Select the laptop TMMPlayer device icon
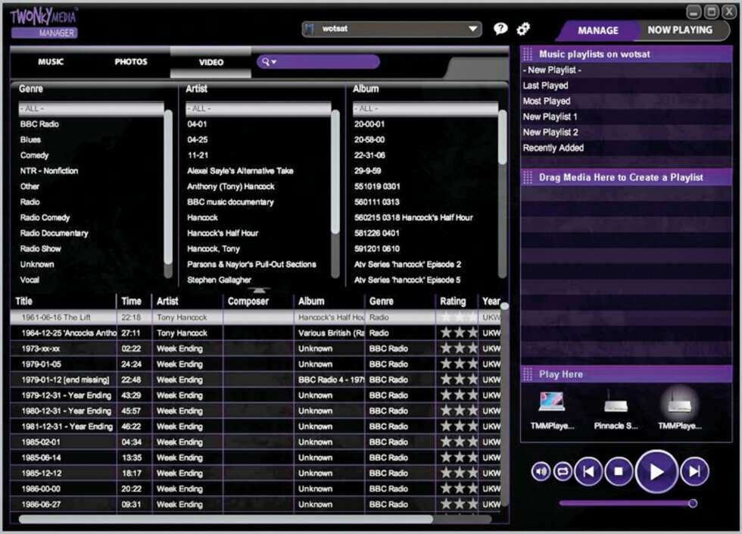742x534 pixels. 552,402
